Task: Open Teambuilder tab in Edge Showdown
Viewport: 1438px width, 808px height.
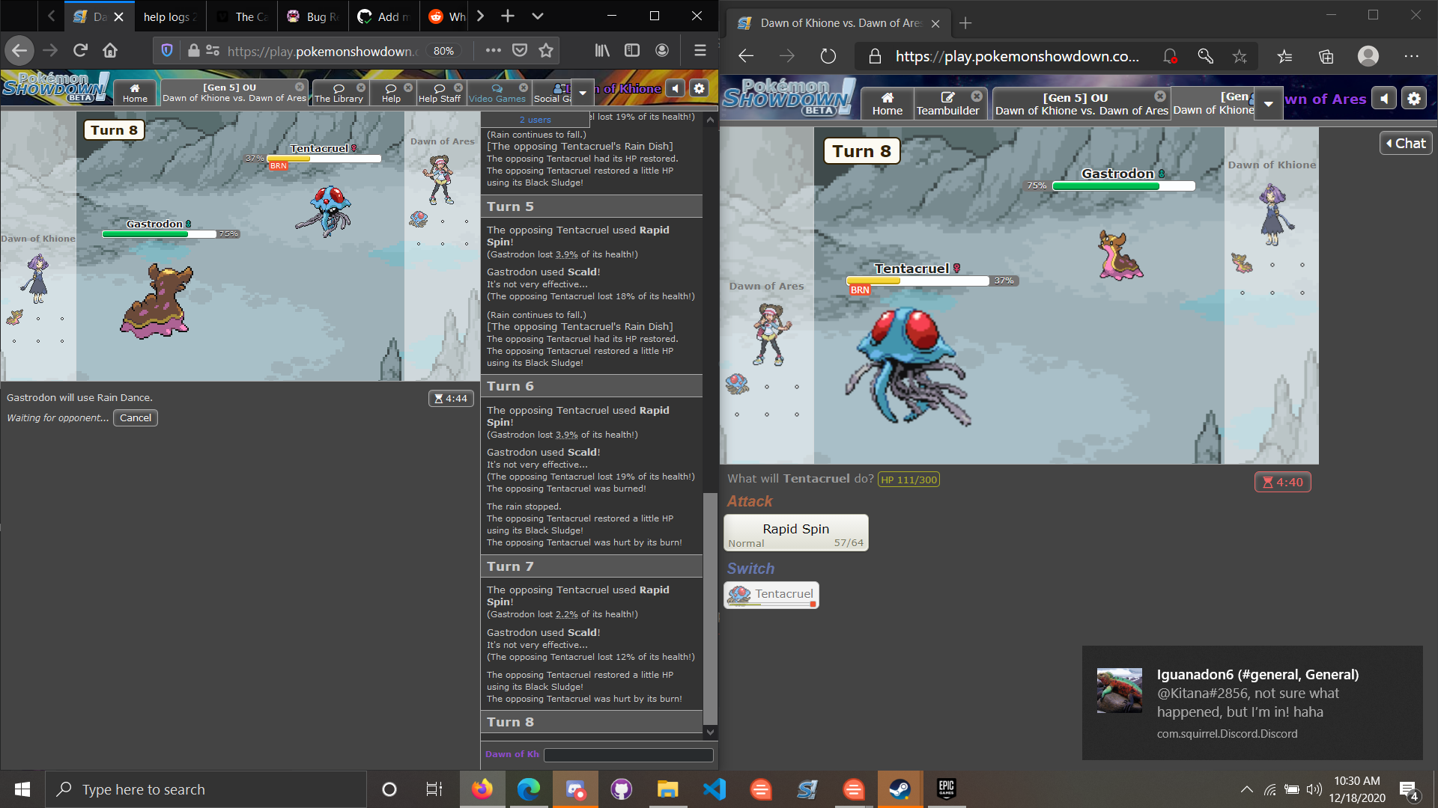Action: click(947, 103)
